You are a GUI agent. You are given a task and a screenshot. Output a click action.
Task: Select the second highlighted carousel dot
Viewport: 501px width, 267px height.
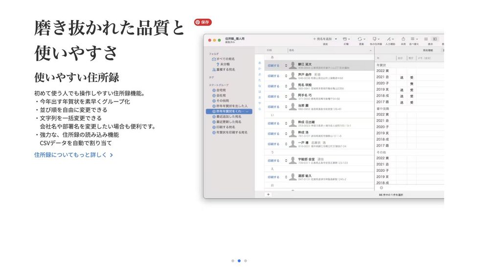click(239, 261)
